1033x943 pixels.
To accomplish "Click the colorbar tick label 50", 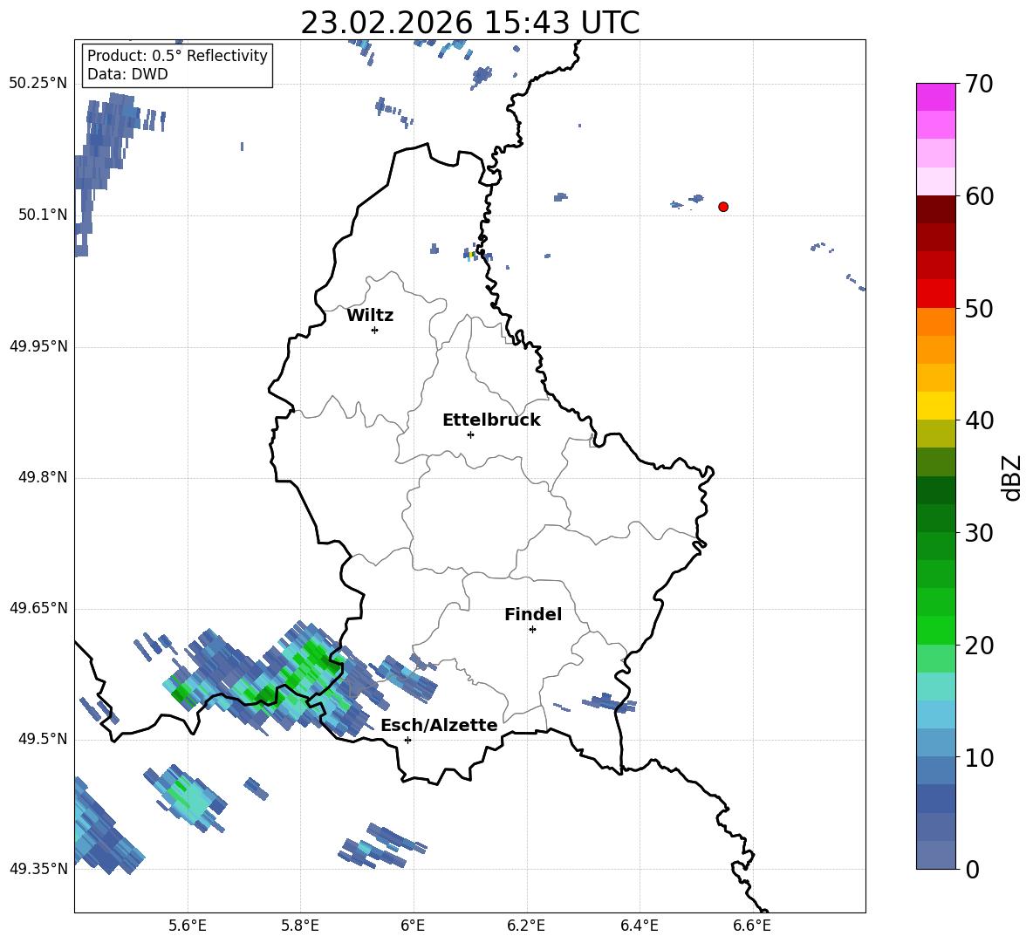I will point(979,308).
